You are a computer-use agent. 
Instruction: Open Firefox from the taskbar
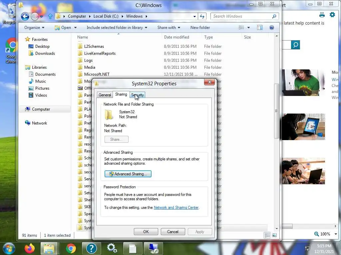click(30, 248)
